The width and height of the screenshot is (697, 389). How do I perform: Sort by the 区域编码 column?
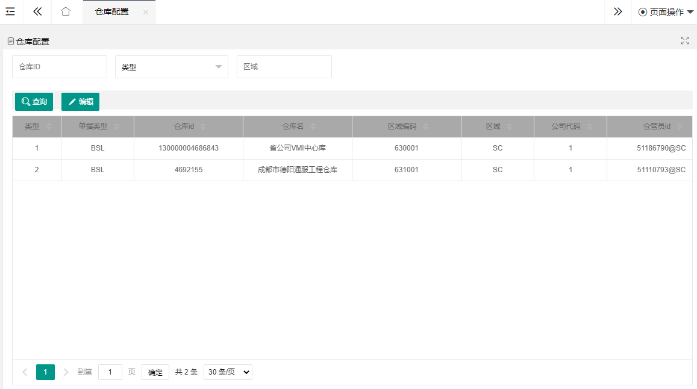click(x=426, y=126)
